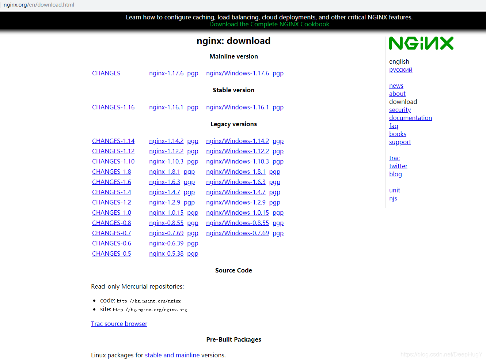The width and height of the screenshot is (486, 361).
Task: Download nginx-0.6.39
Action: point(166,243)
